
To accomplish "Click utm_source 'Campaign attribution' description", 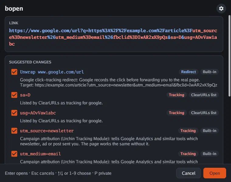I will click(x=109, y=141).
